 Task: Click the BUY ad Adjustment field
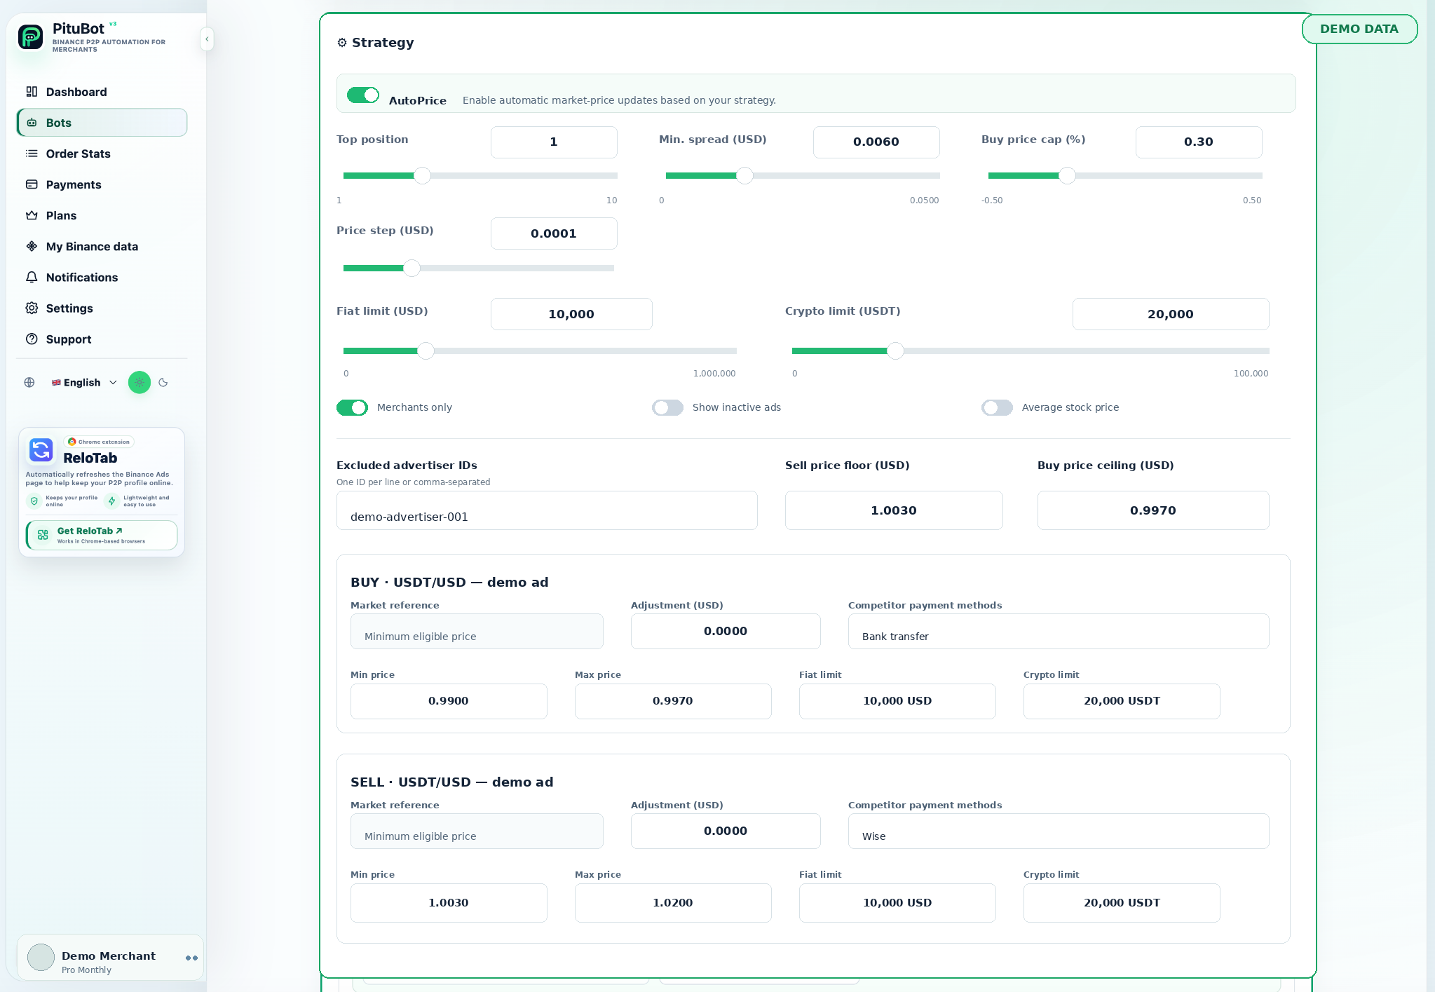pyautogui.click(x=726, y=631)
